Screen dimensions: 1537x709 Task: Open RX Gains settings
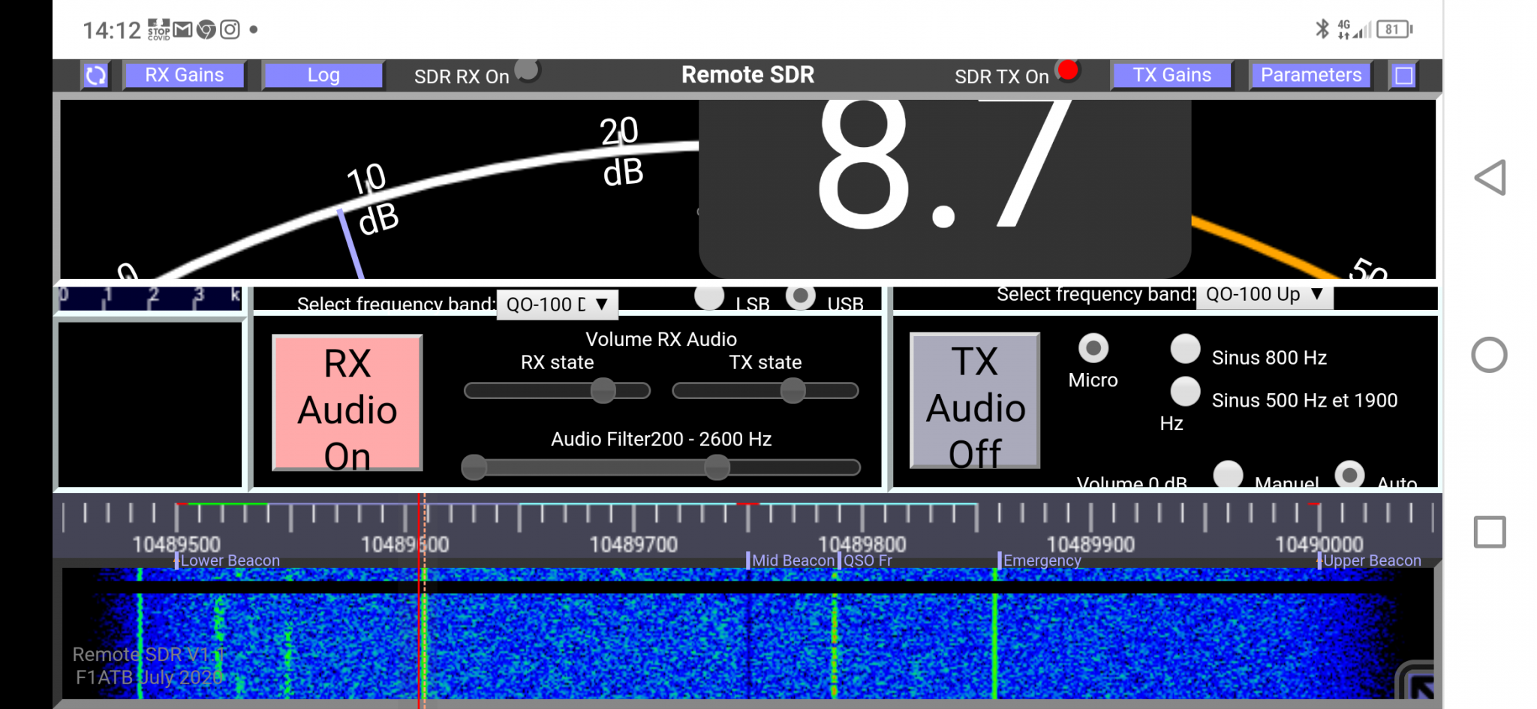(x=183, y=74)
